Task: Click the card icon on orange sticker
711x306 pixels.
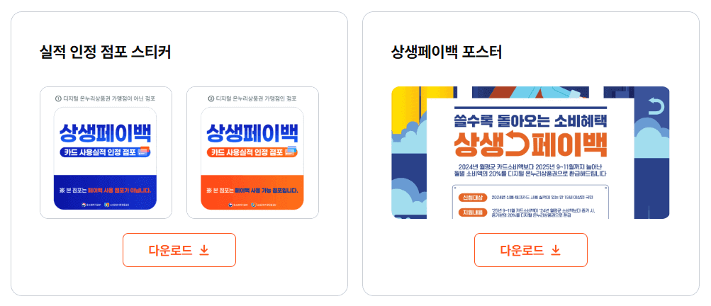Action: tap(291, 152)
